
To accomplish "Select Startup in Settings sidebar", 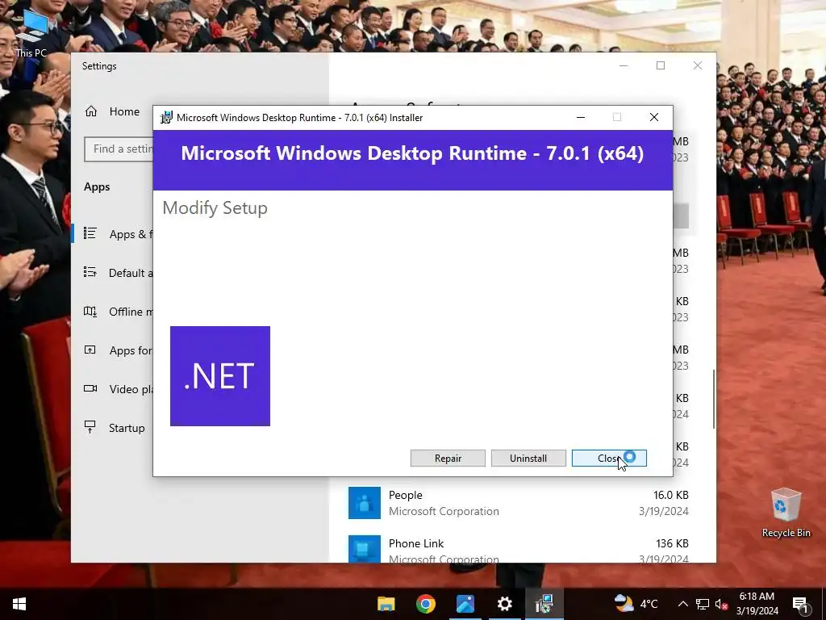I will (x=112, y=428).
